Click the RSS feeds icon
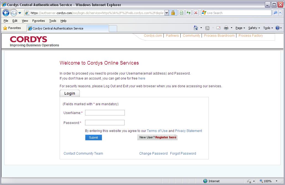 207,28
